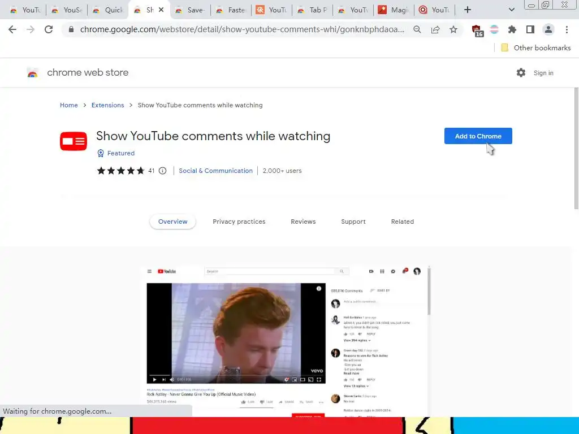Switch to the Save tab

tap(191, 10)
